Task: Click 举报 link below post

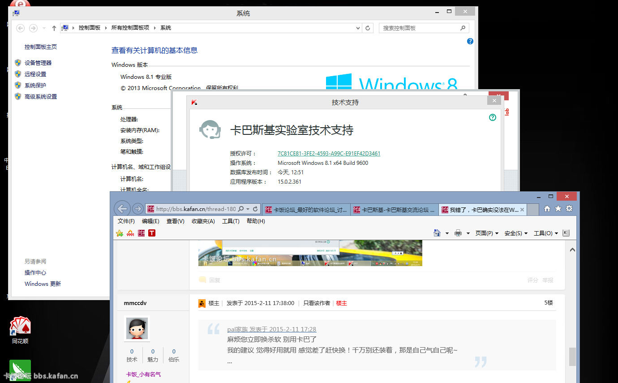Action: [x=548, y=280]
